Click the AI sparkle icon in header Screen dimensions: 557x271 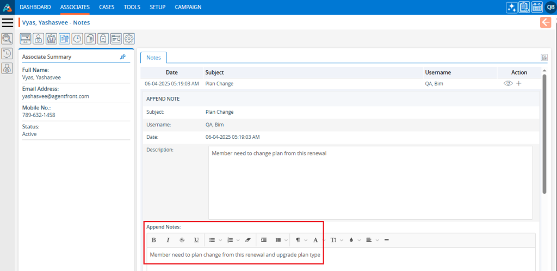pos(512,7)
